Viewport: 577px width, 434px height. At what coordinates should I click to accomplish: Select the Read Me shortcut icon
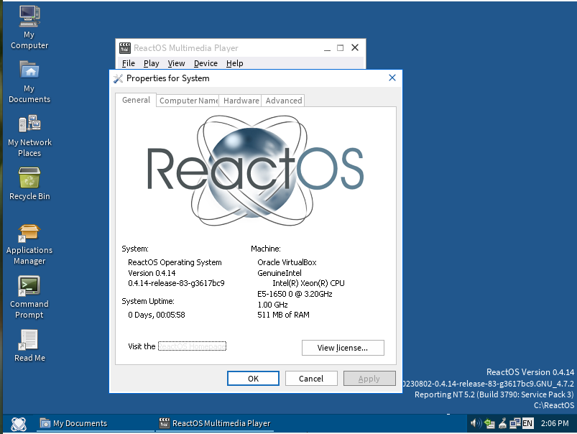(x=29, y=346)
